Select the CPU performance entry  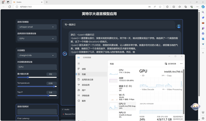(122, 71)
